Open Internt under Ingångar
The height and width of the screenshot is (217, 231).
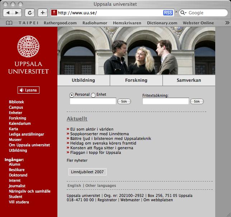tap(15, 180)
